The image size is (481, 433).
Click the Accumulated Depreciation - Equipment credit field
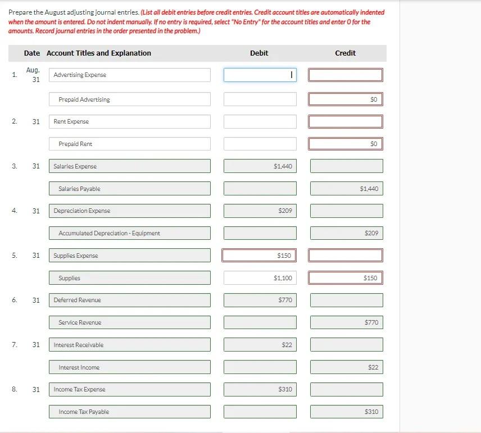345,233
